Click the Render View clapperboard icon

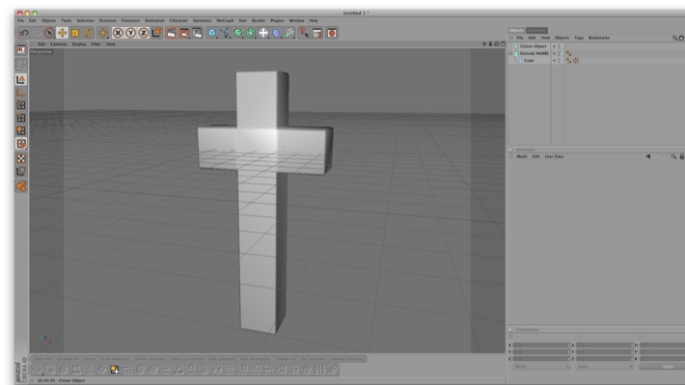click(172, 33)
